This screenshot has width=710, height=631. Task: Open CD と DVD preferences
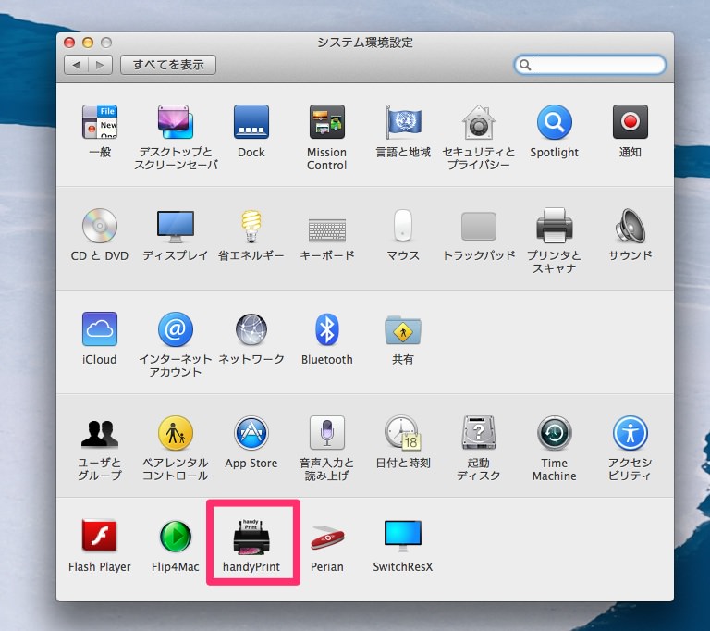pos(100,226)
